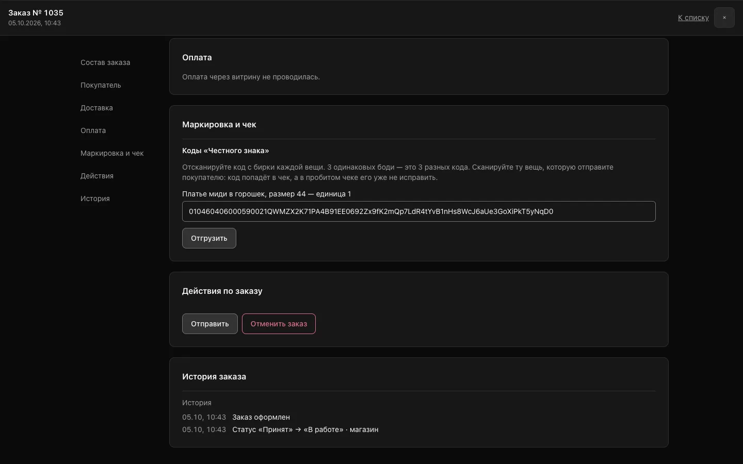
Task: Go to «Покупатель» in side navigation
Action: pos(101,85)
